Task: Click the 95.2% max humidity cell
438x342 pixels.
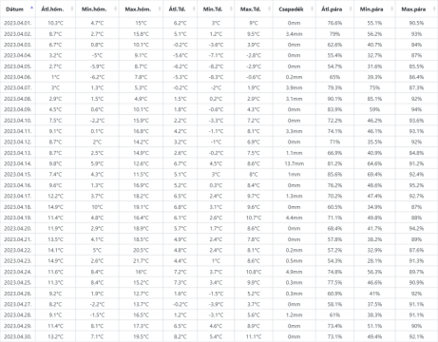Action: click(x=416, y=185)
